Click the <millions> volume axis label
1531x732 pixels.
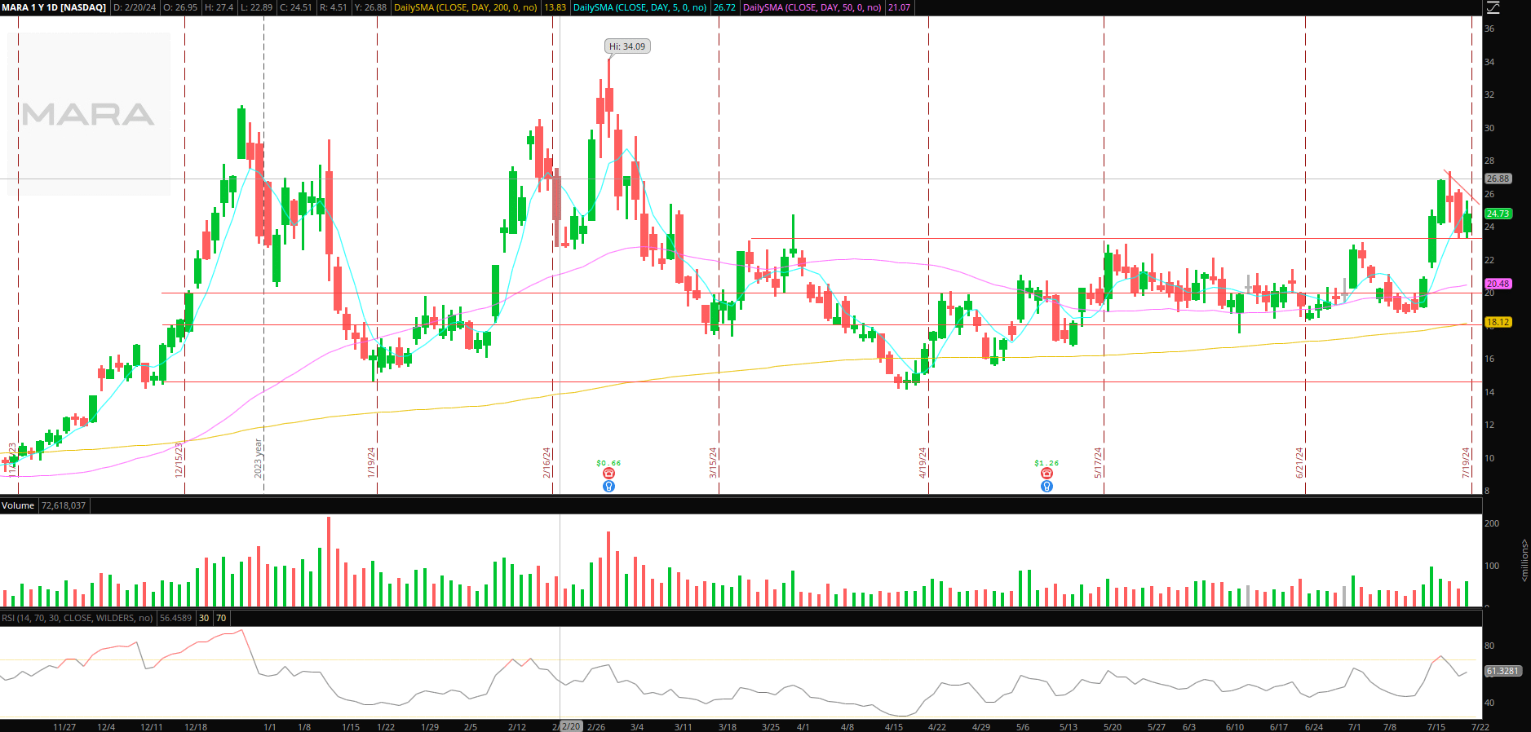[x=1524, y=560]
